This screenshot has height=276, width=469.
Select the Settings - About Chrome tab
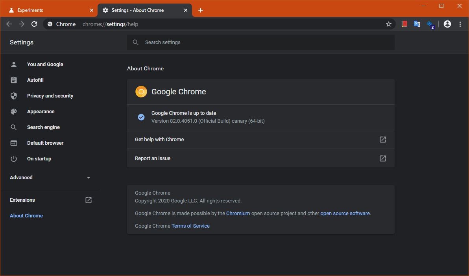coord(145,10)
